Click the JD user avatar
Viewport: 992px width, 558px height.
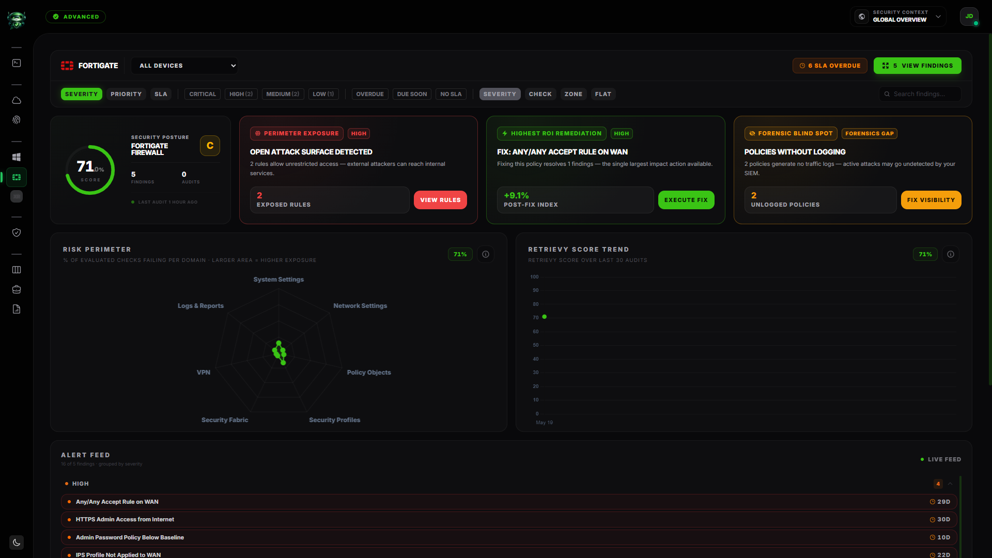click(969, 17)
